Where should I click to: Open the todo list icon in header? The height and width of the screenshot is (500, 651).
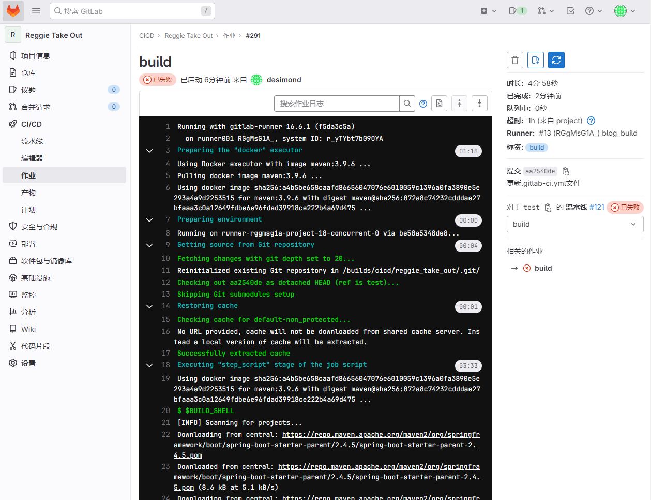[x=570, y=11]
